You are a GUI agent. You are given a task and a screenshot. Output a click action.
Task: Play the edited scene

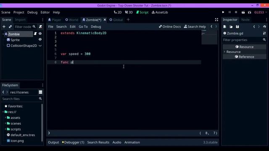click(243, 12)
